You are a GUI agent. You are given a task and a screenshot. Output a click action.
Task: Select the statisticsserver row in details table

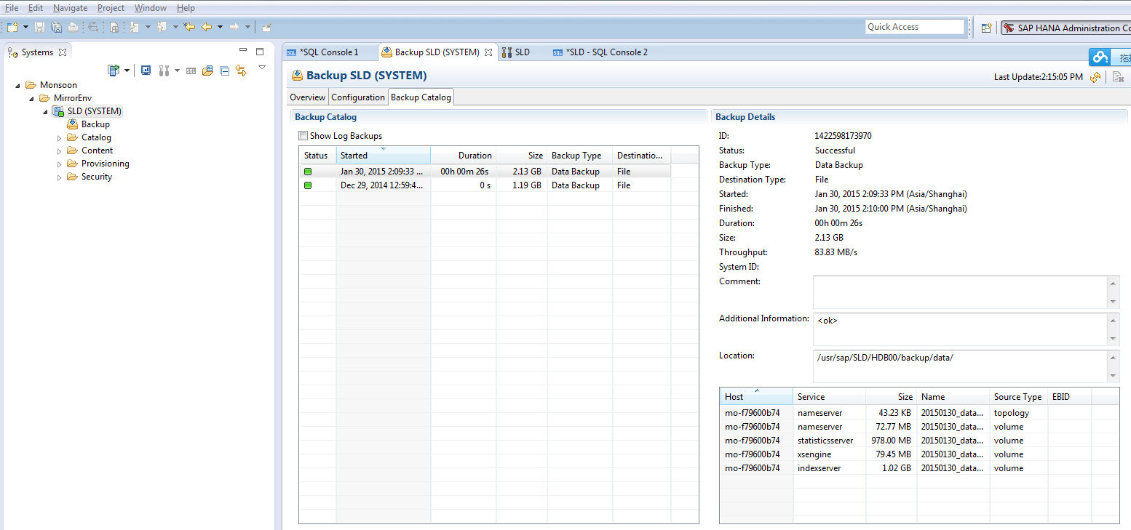tap(920, 441)
